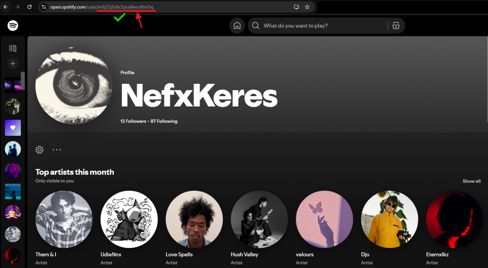
Task: View the 87 Following list
Action: (x=164, y=121)
